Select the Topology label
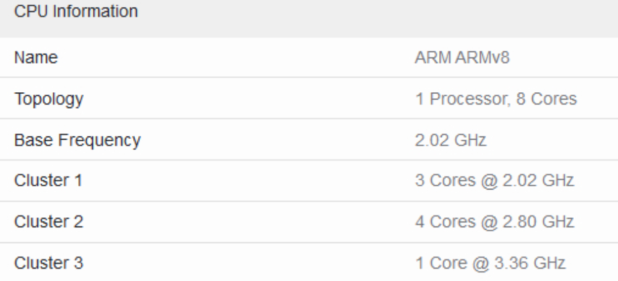This screenshot has width=618, height=281. point(49,99)
